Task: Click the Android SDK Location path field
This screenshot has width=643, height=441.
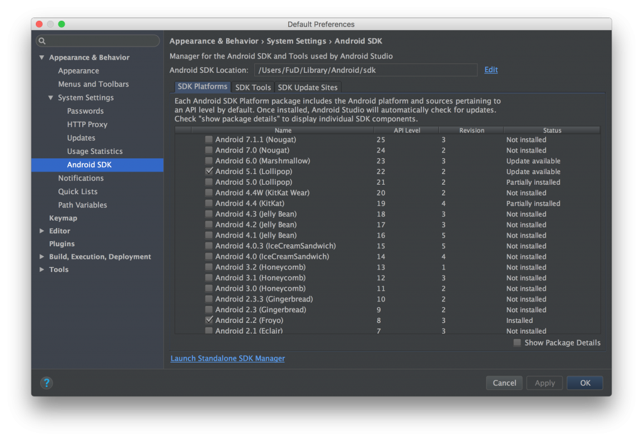Action: [366, 70]
